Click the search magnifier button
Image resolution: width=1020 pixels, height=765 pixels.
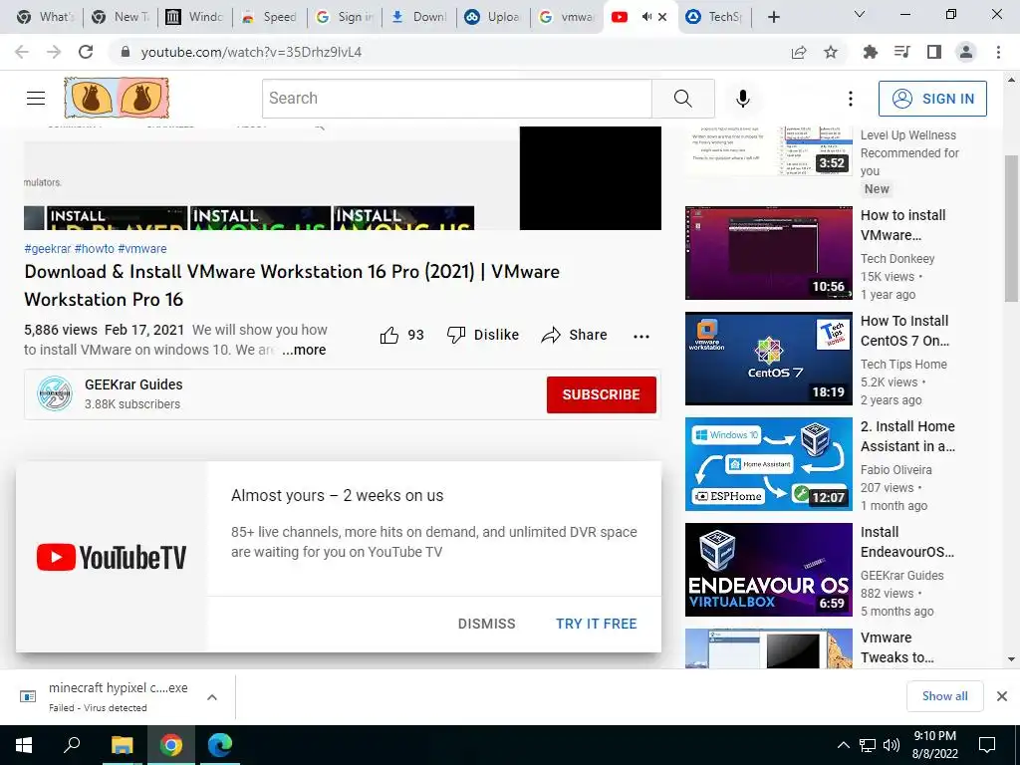(x=683, y=99)
